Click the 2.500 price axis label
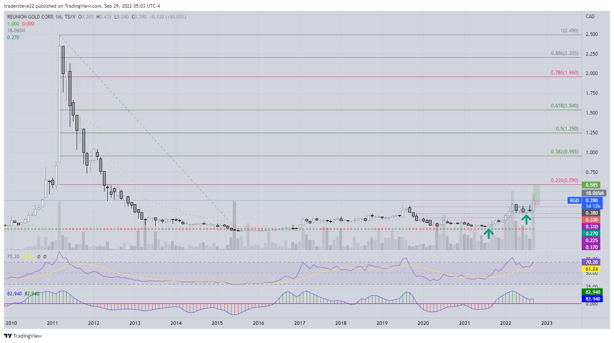The width and height of the screenshot is (614, 343). 591,34
